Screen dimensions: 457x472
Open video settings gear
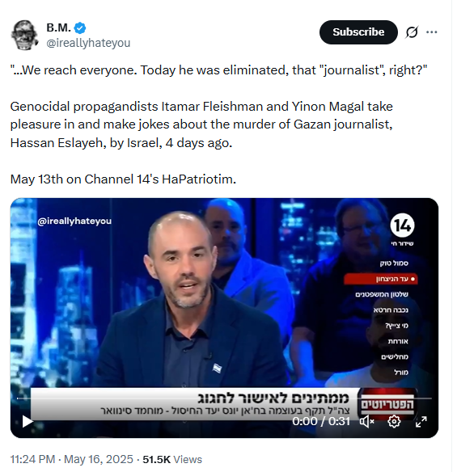394,421
